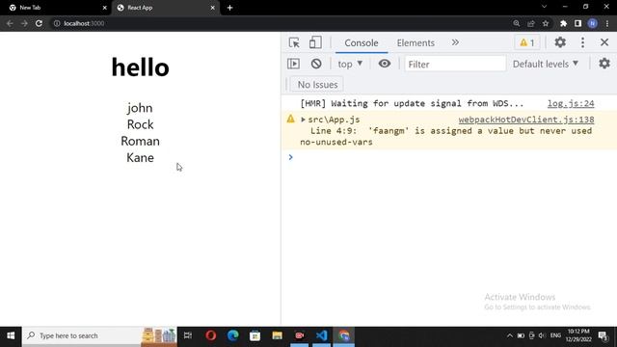View site information icon
Screen dimensions: 617x347
pyautogui.click(x=57, y=23)
